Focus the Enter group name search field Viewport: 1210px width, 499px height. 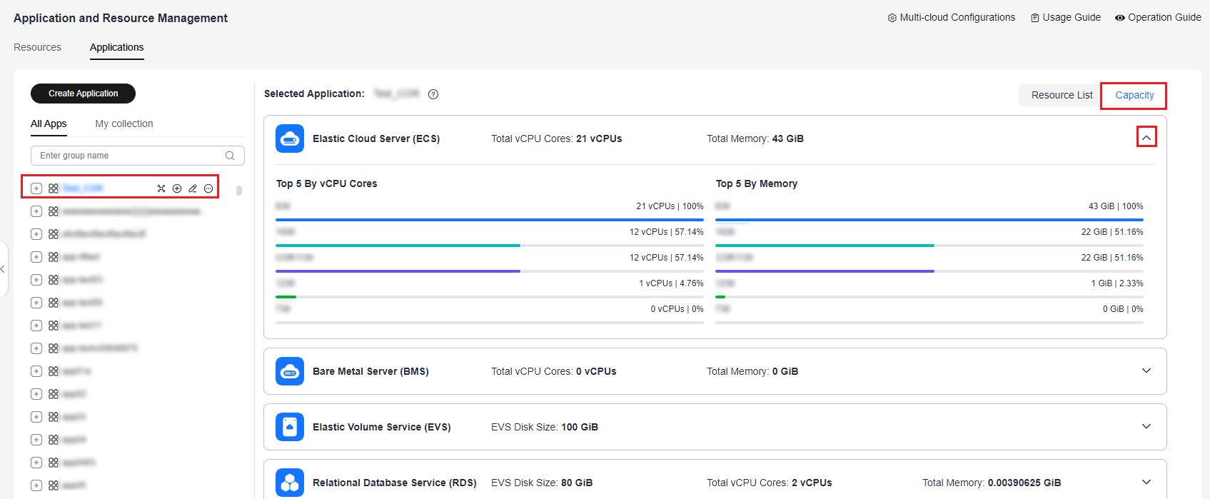click(128, 156)
